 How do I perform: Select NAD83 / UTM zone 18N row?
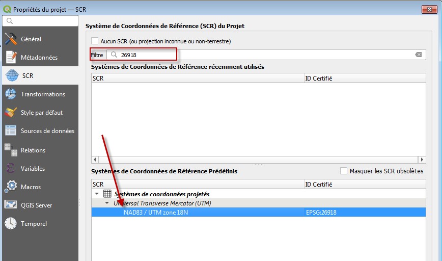point(259,212)
